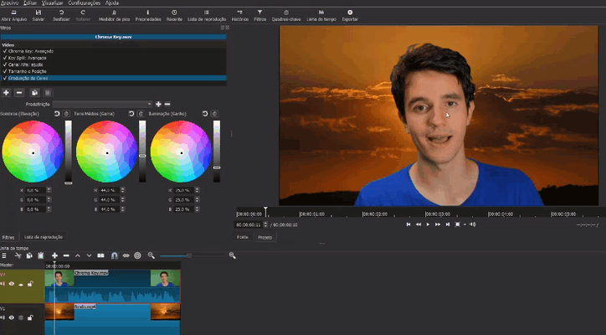Step the Tons Médios G value spinner

123,200
